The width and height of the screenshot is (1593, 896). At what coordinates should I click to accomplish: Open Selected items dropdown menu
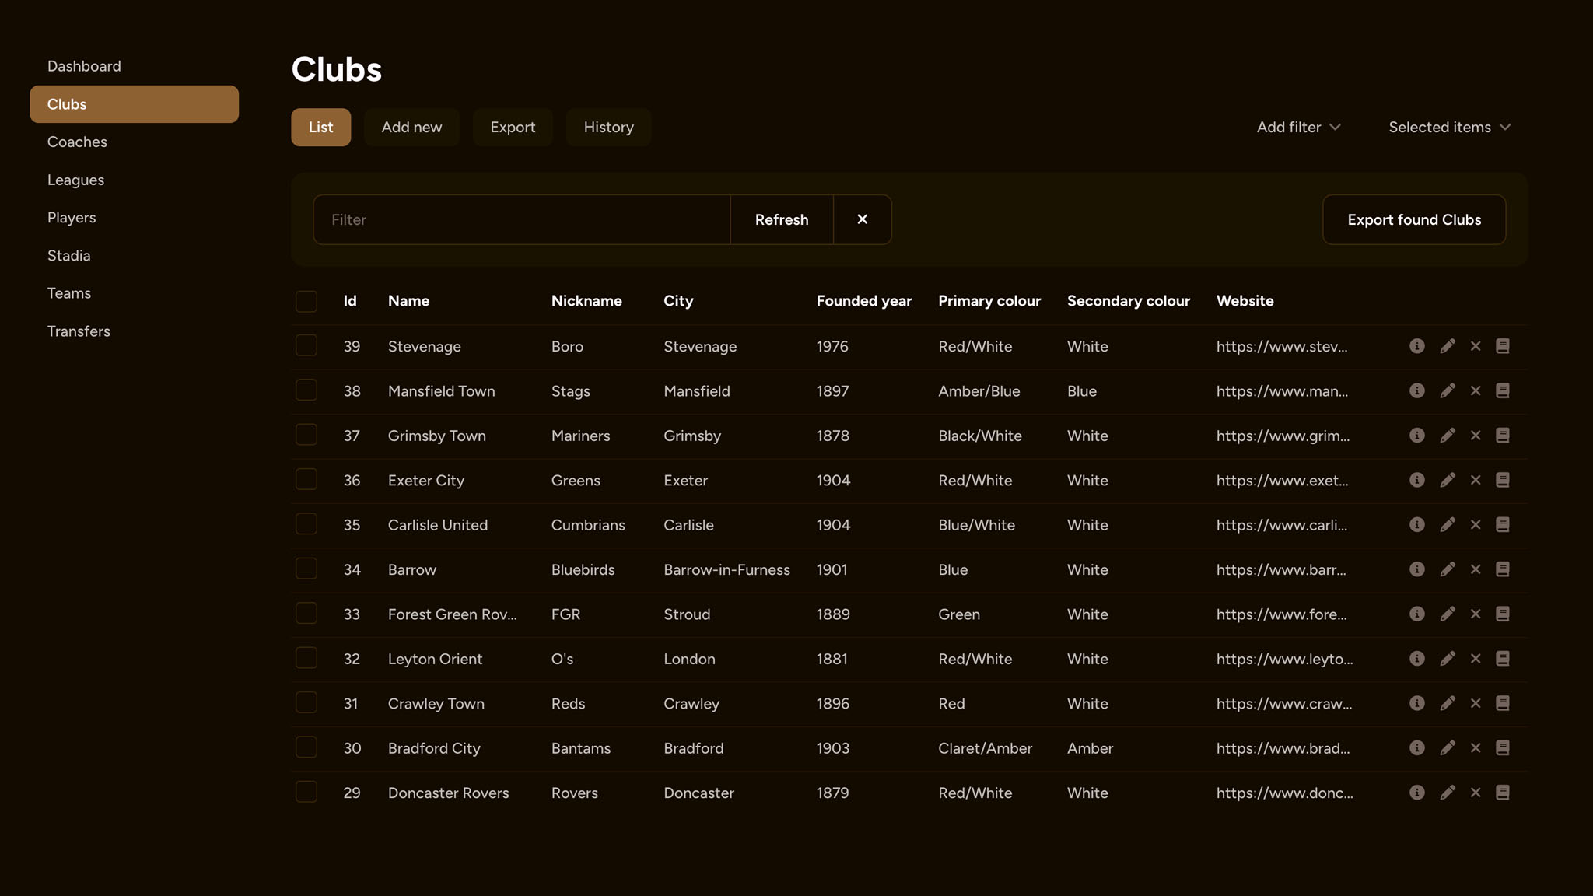[1449, 127]
